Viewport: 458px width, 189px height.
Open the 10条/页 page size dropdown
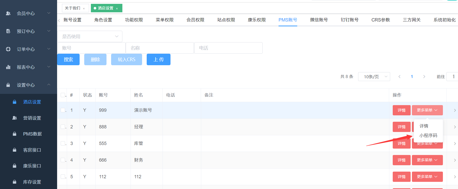(374, 76)
